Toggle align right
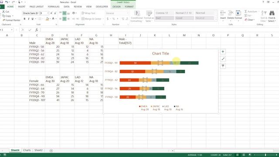The height and width of the screenshot is (157, 279). click(68, 19)
